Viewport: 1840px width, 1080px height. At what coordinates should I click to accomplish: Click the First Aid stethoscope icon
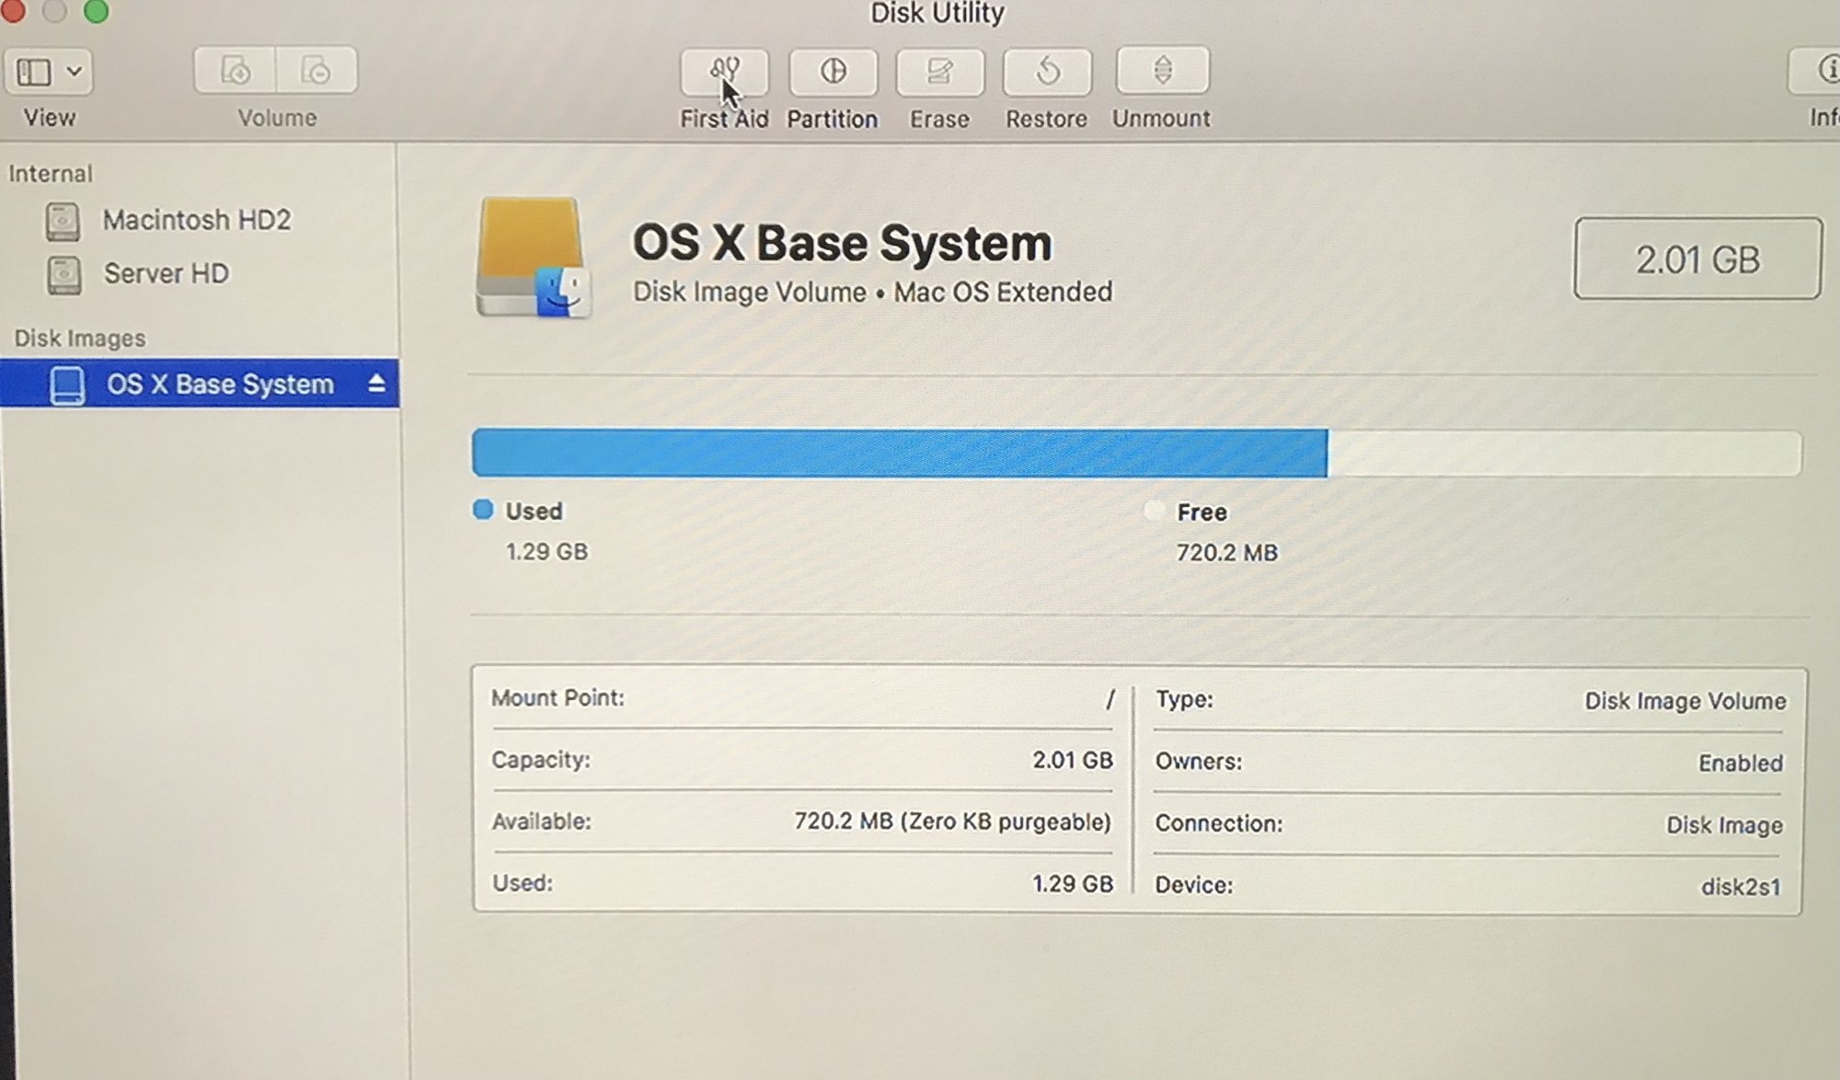(724, 71)
